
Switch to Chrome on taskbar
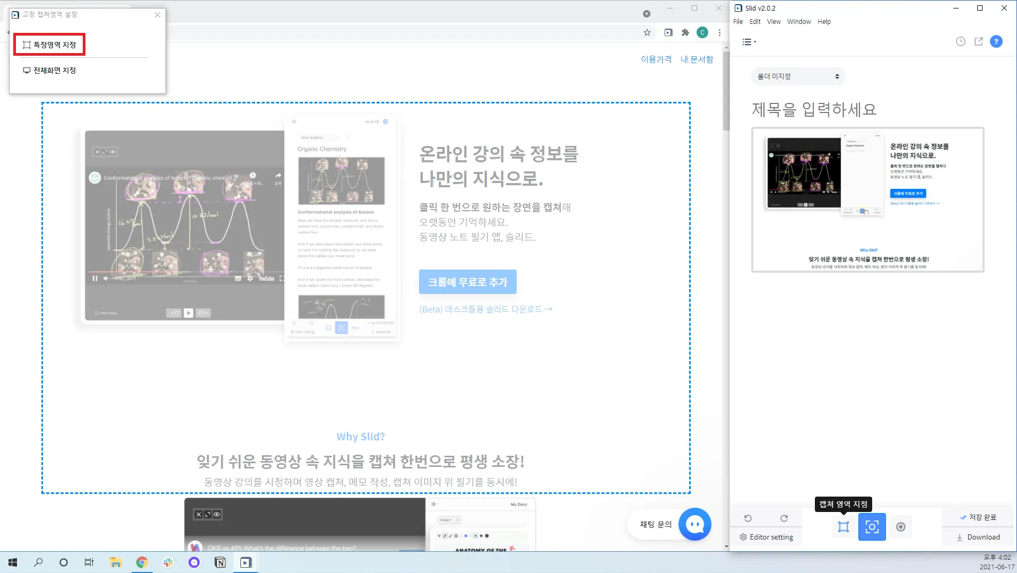(142, 562)
